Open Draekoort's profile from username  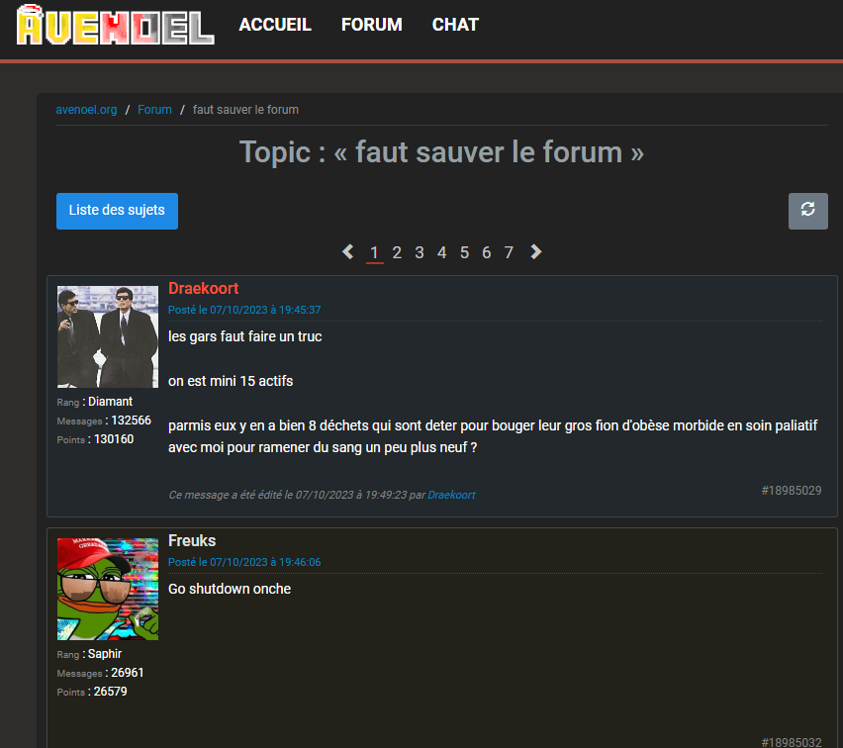(203, 288)
